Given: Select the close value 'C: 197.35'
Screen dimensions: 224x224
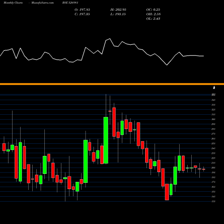Looking at the screenshot, I should click(x=82, y=14).
